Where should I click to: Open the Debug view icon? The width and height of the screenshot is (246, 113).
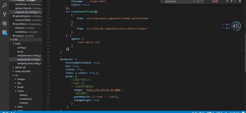[4, 23]
